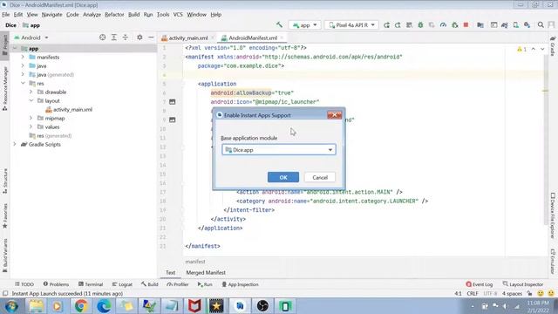Open the Build menu

coord(133,15)
